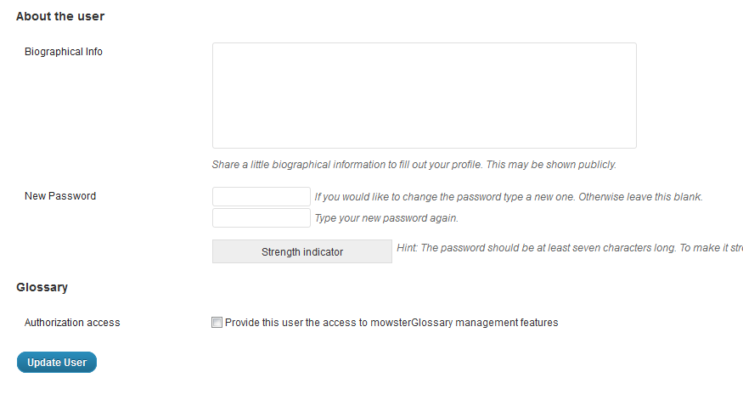Image resolution: width=743 pixels, height=400 pixels.
Task: Click the Biographical Info label
Action: pos(64,52)
